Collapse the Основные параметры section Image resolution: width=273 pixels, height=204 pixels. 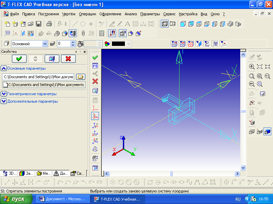click(x=4, y=68)
